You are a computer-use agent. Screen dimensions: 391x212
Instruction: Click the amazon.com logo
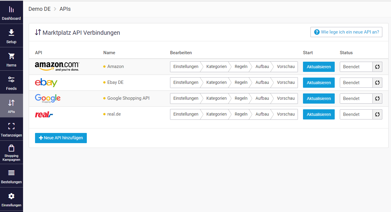[x=57, y=66]
